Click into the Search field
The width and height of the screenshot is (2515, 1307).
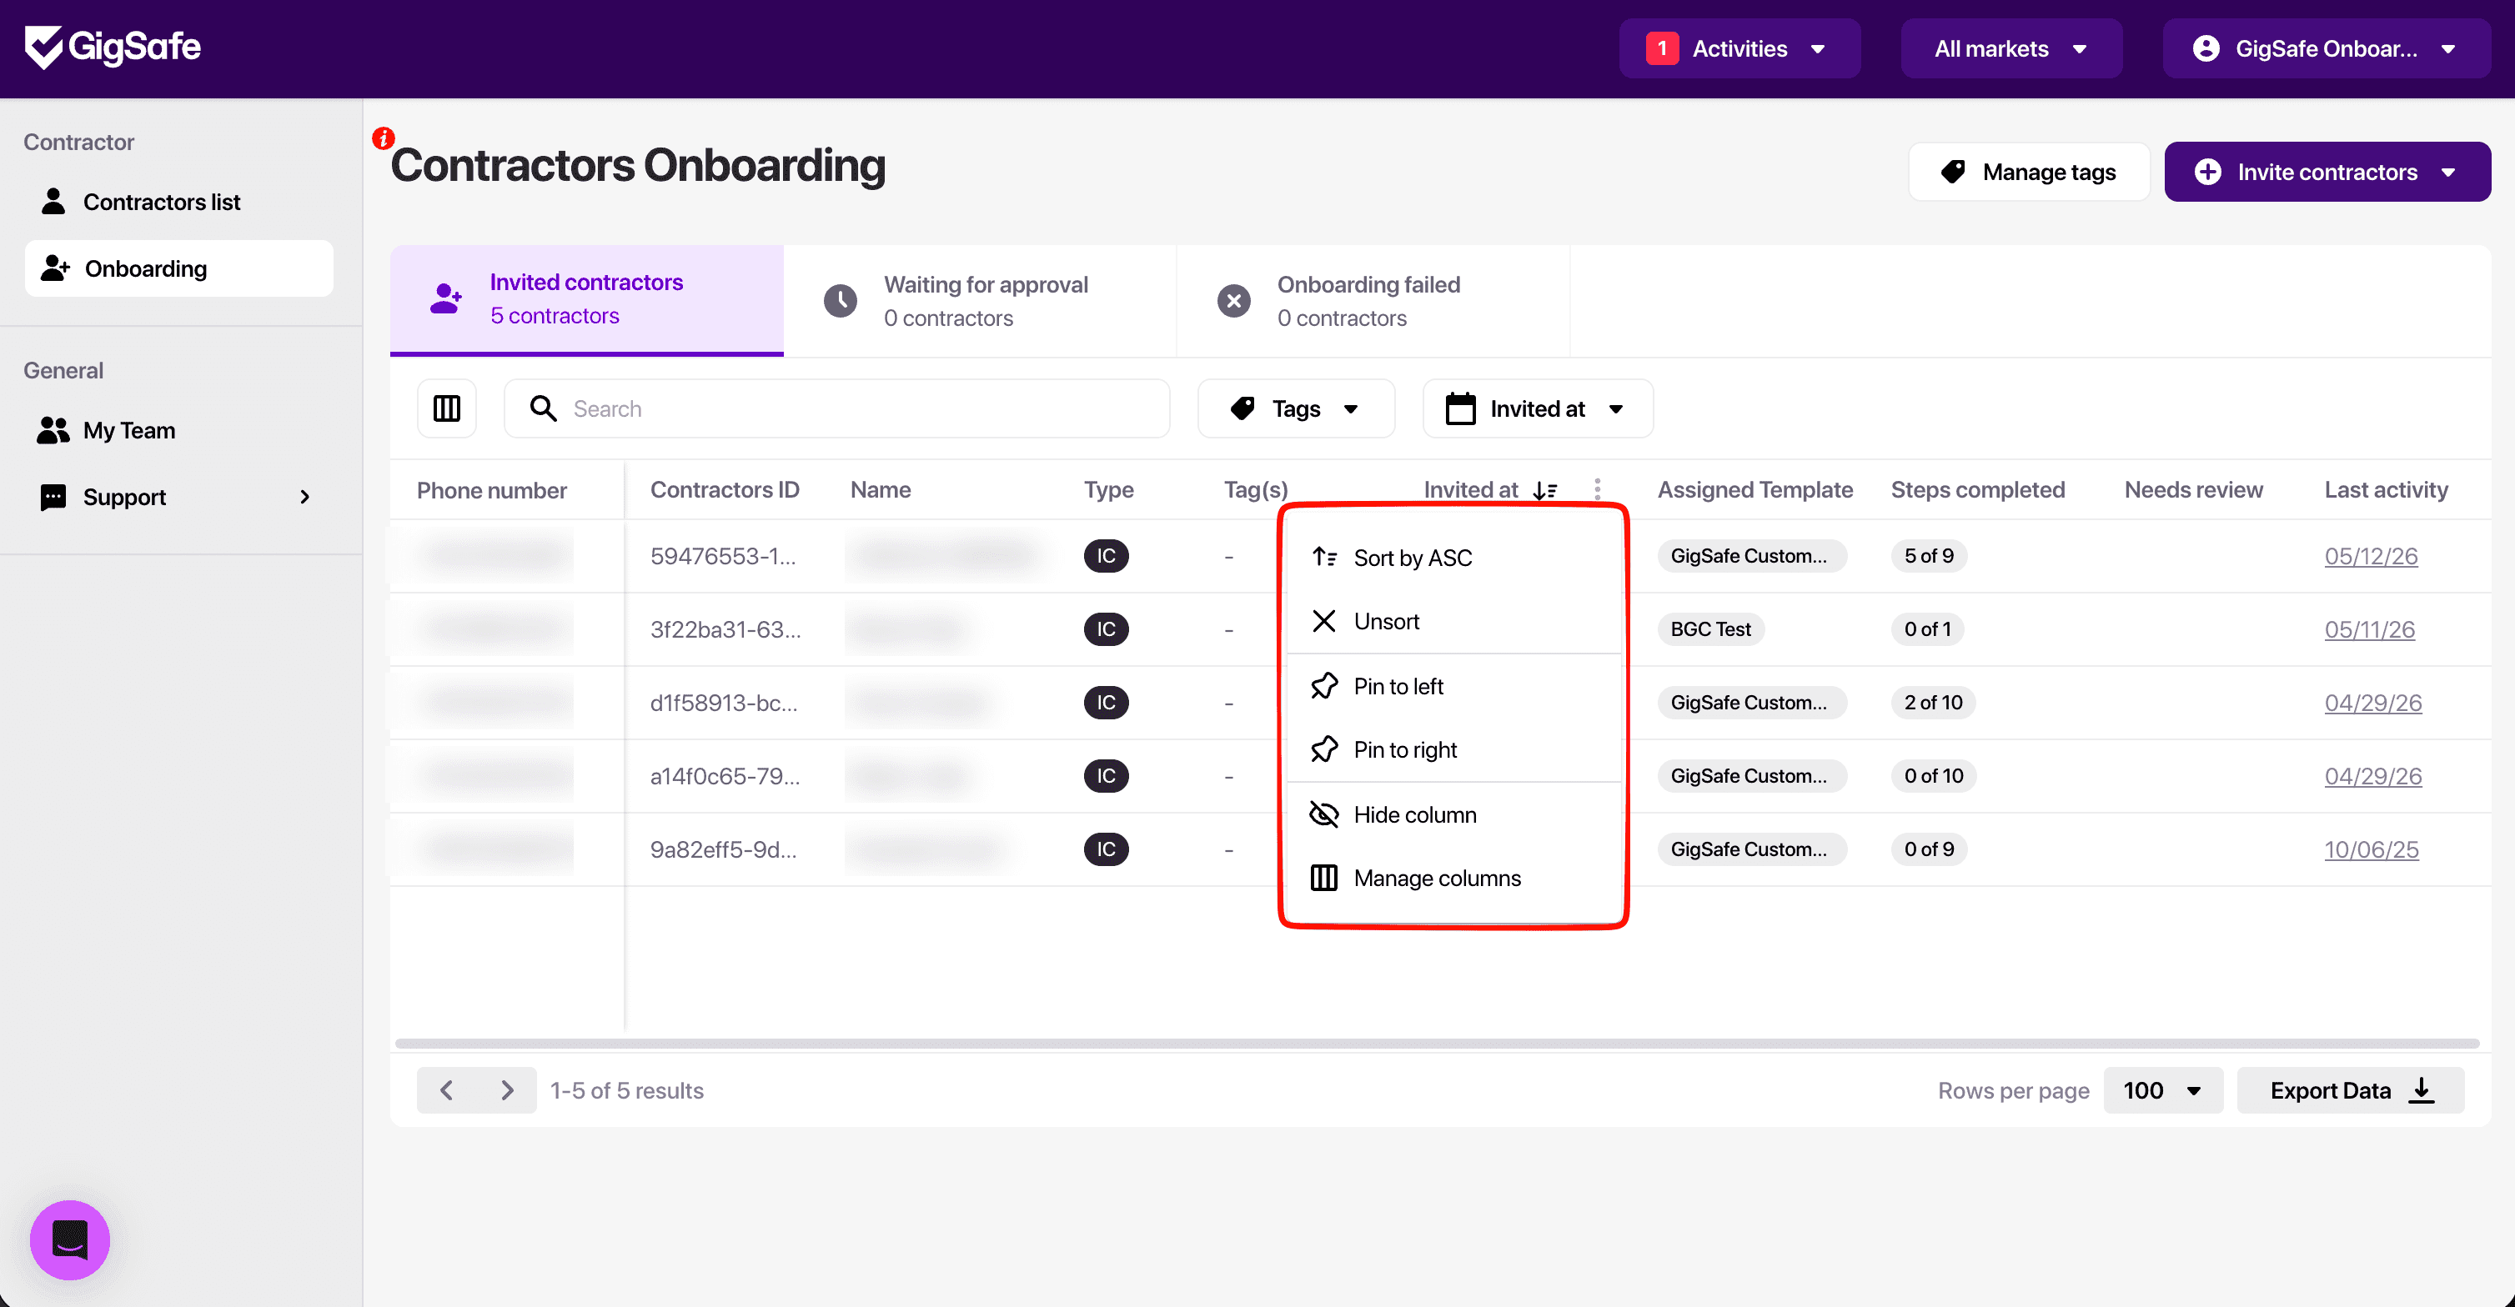coord(836,408)
